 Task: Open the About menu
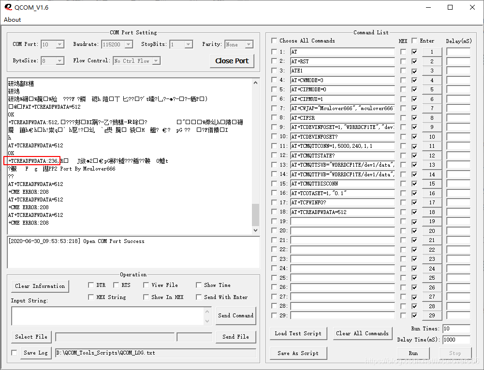tap(13, 20)
